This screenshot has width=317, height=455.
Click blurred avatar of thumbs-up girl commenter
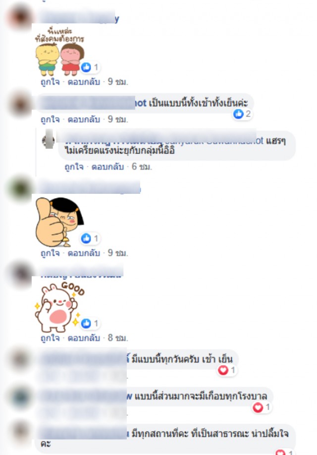tap(20, 188)
